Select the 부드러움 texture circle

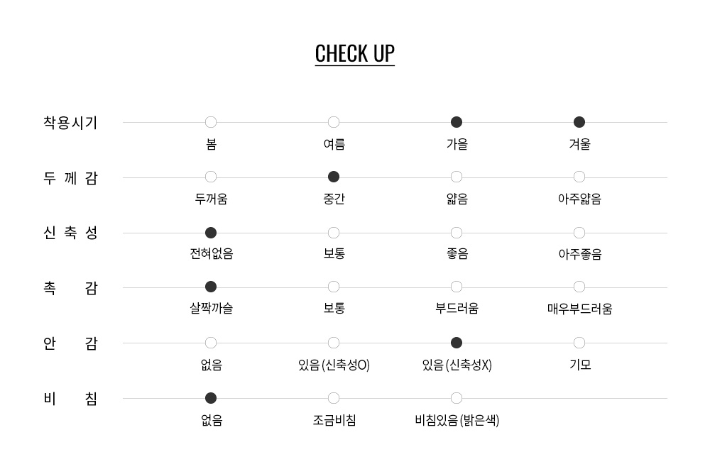pyautogui.click(x=457, y=287)
